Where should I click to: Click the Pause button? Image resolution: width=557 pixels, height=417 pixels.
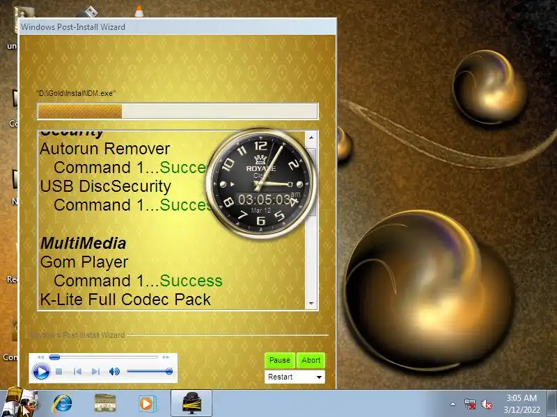tap(280, 360)
